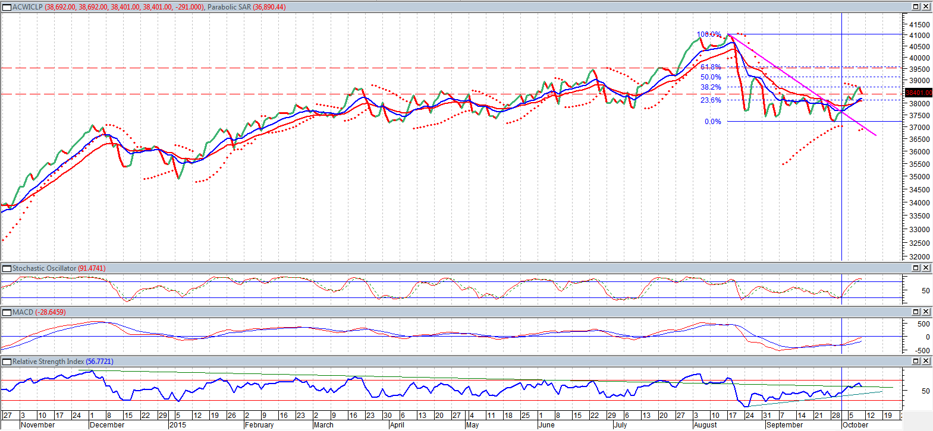The height and width of the screenshot is (431, 933).
Task: Click the 2015 label on date axis
Action: (178, 425)
